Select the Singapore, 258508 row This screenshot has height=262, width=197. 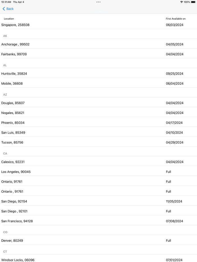[x=98, y=25]
